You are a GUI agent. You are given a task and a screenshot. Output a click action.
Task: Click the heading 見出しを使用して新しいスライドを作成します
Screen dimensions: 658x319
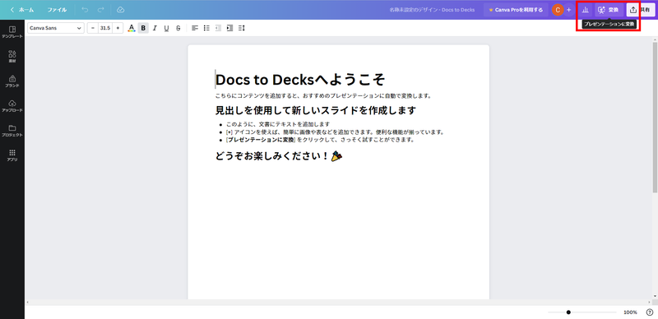[x=316, y=110]
